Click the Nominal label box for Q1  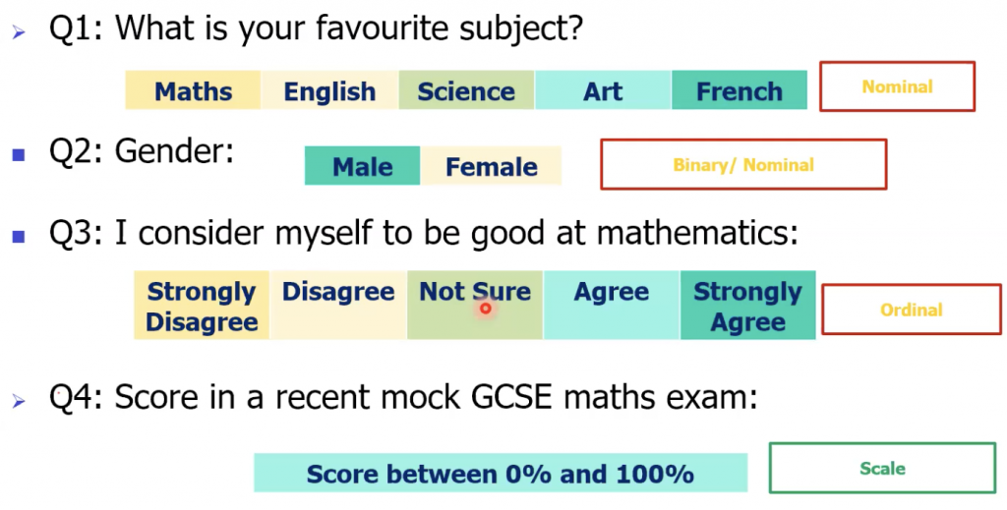coord(897,86)
